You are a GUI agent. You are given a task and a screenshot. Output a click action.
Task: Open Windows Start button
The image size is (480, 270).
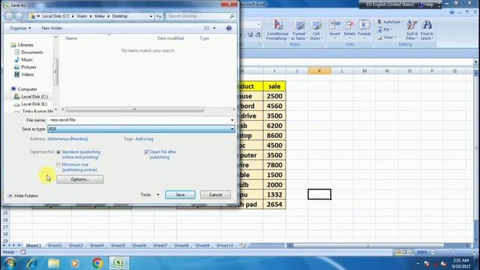click(10, 263)
